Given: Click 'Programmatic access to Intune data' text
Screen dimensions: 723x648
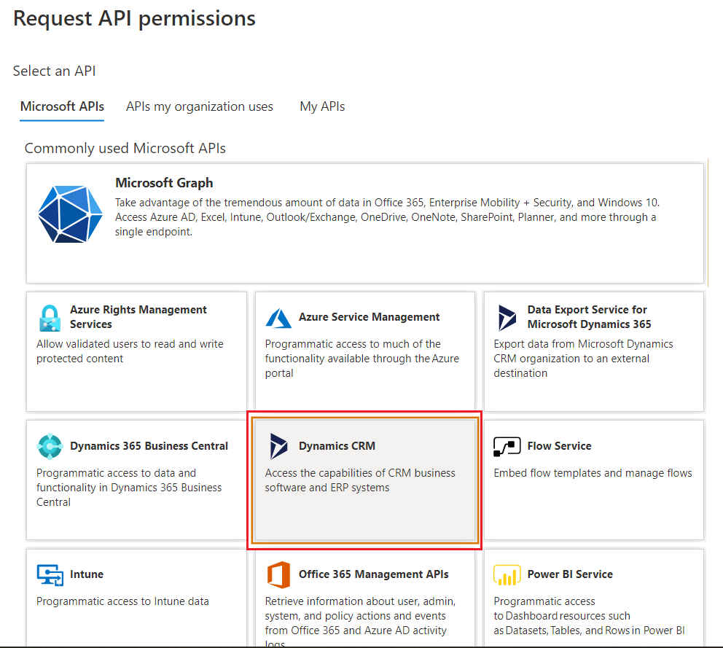Looking at the screenshot, I should 122,601.
